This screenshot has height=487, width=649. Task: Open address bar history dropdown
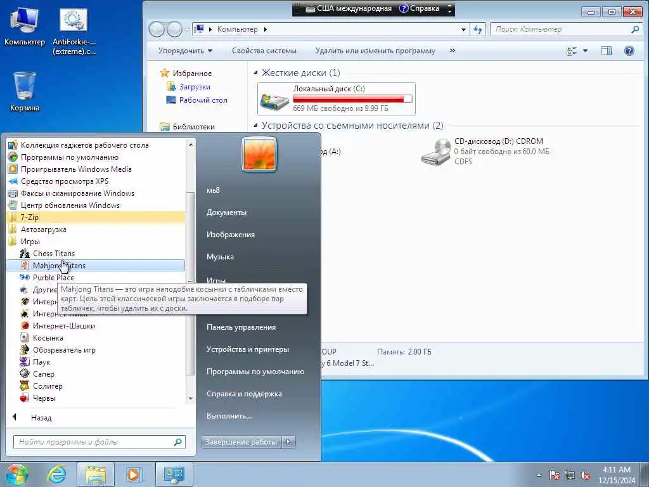463,29
